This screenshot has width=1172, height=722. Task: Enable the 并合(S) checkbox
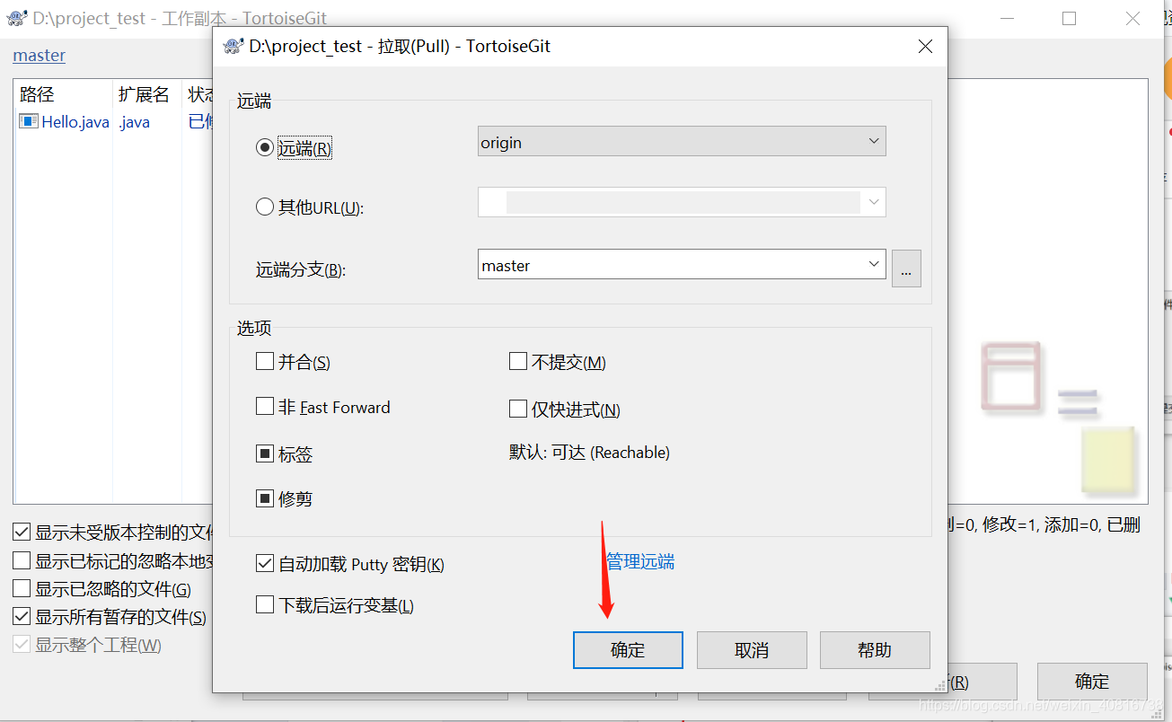coord(264,361)
